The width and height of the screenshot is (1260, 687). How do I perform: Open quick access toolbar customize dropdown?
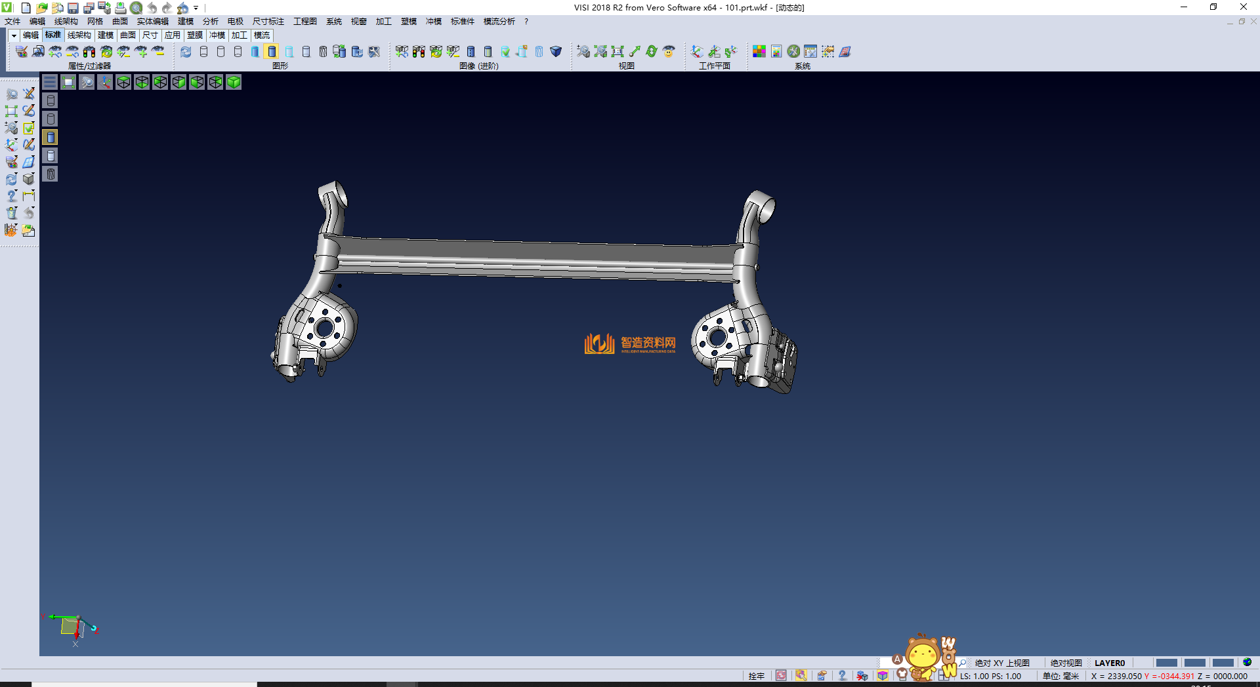196,8
